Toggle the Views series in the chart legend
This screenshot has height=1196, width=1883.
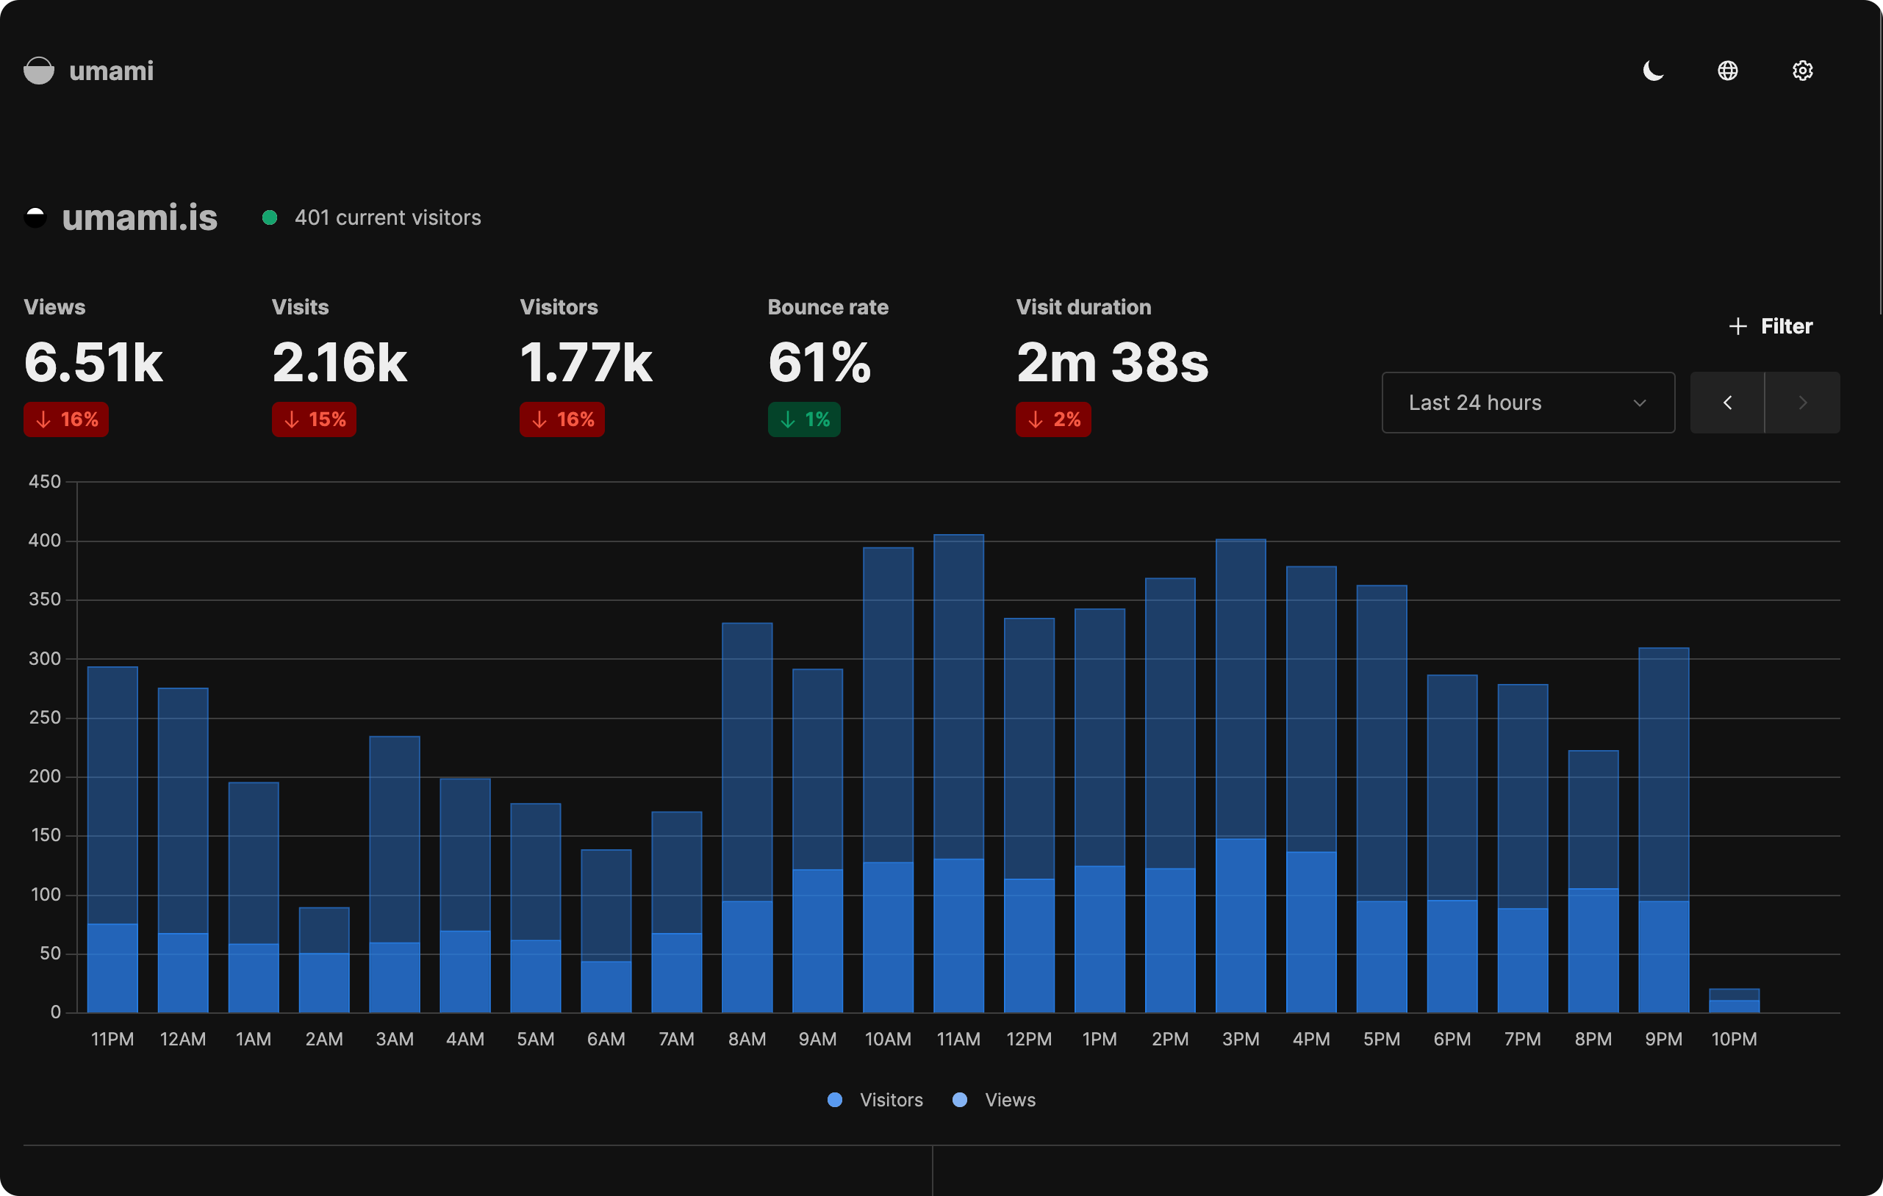pos(994,1100)
